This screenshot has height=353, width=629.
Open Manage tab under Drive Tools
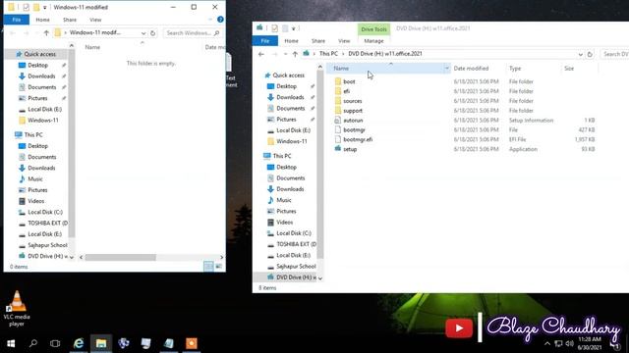[x=373, y=41]
